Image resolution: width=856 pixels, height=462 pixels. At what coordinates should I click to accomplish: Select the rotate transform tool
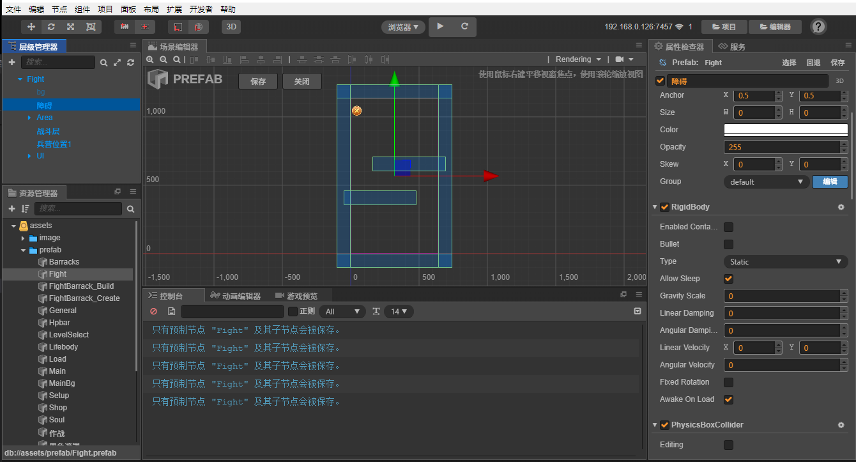pos(51,27)
